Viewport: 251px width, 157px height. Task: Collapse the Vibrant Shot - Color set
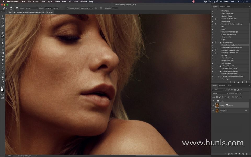click(x=218, y=66)
